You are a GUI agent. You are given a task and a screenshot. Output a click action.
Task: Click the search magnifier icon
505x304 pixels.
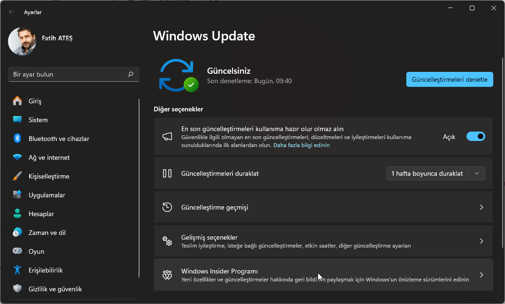[x=131, y=74]
